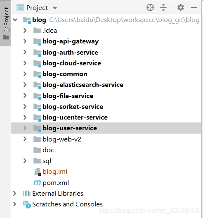Image resolution: width=203 pixels, height=218 pixels.
Task: Expand the blog-ucenter-service module
Action: click(25, 117)
